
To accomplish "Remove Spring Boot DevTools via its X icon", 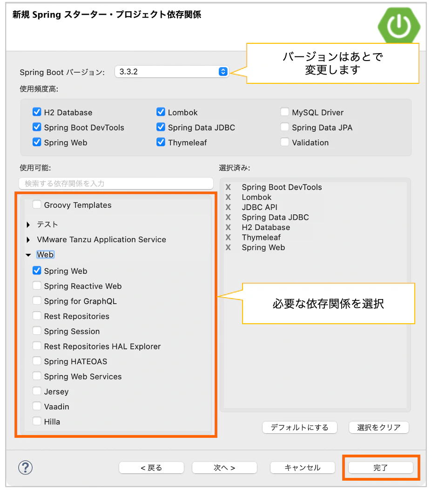I will pyautogui.click(x=228, y=187).
